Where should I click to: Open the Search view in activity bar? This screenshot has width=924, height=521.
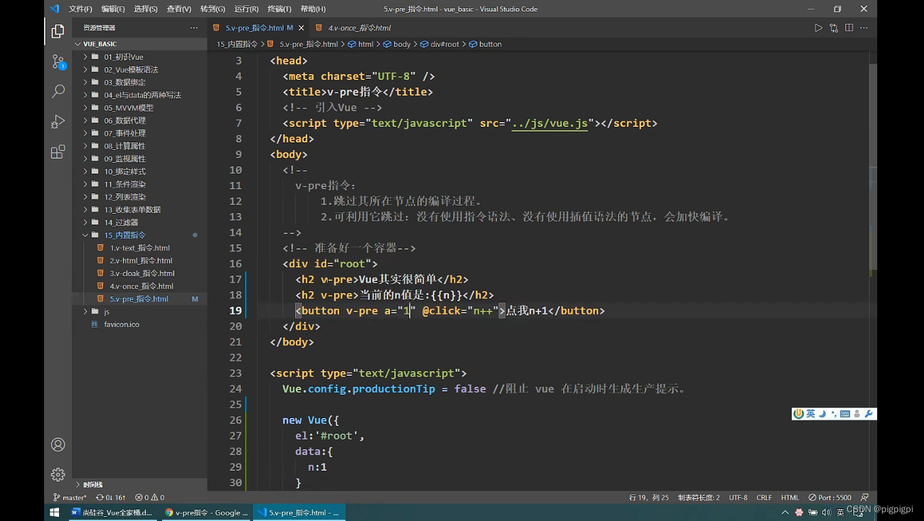tap(58, 91)
